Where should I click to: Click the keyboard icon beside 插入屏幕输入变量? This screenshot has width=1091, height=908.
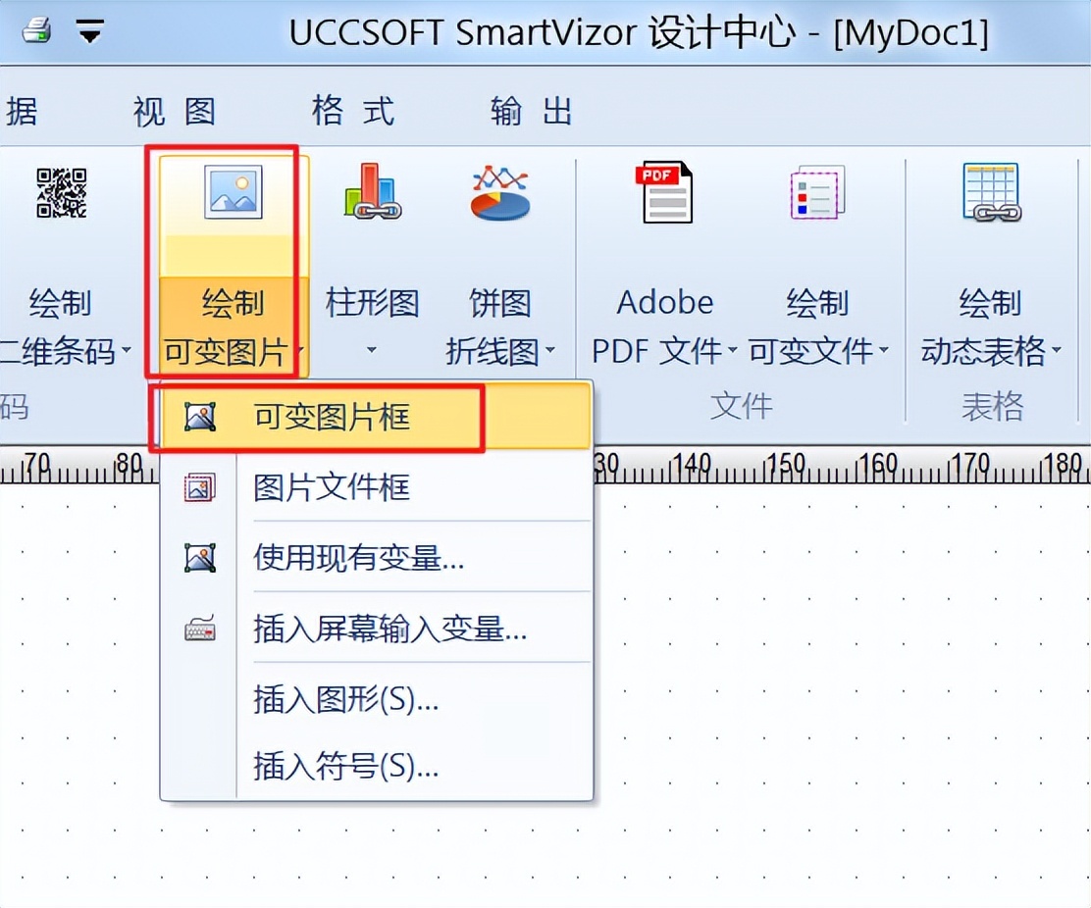pyautogui.click(x=200, y=629)
